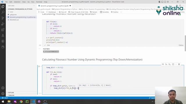
Task: Delete the selected cell
Action: click(179, 64)
